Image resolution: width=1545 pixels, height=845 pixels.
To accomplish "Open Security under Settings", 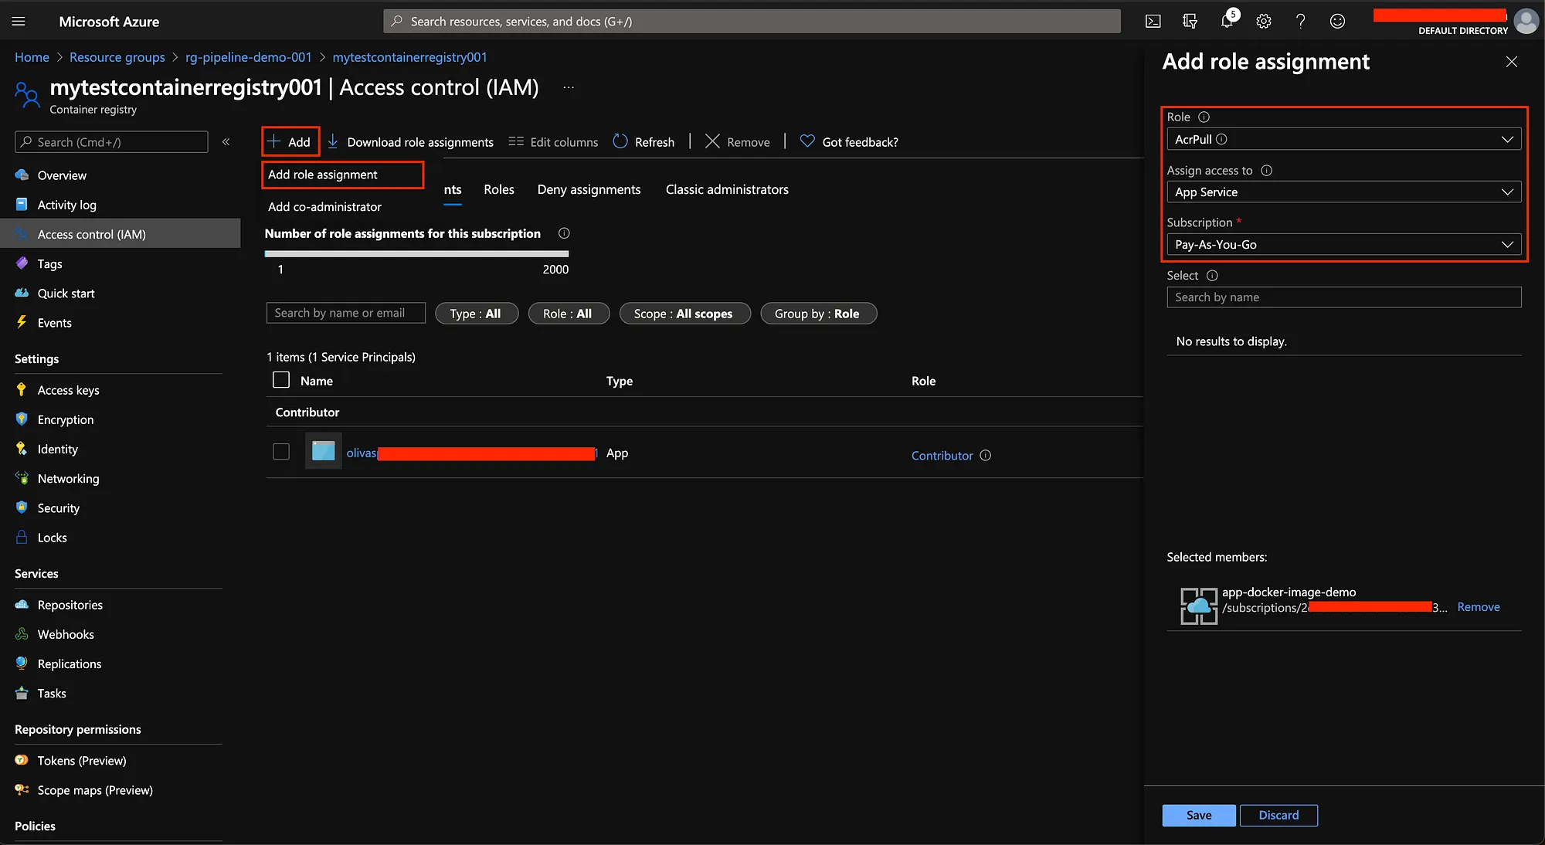I will pos(58,508).
